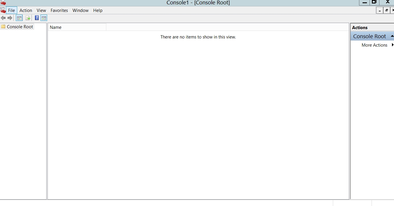Click the MMC toolbox icon in the menu bar
This screenshot has height=206, width=394.
3,10
